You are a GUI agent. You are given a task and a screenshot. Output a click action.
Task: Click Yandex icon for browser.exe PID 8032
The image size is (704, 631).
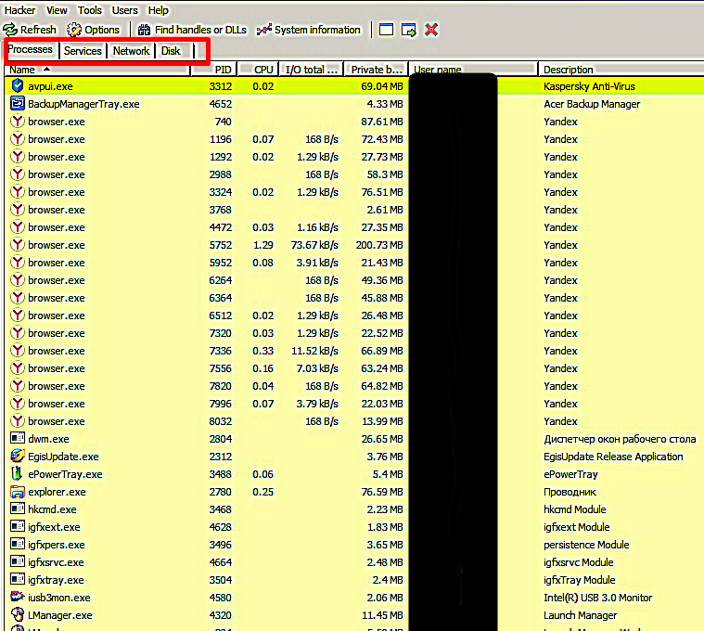tap(17, 420)
